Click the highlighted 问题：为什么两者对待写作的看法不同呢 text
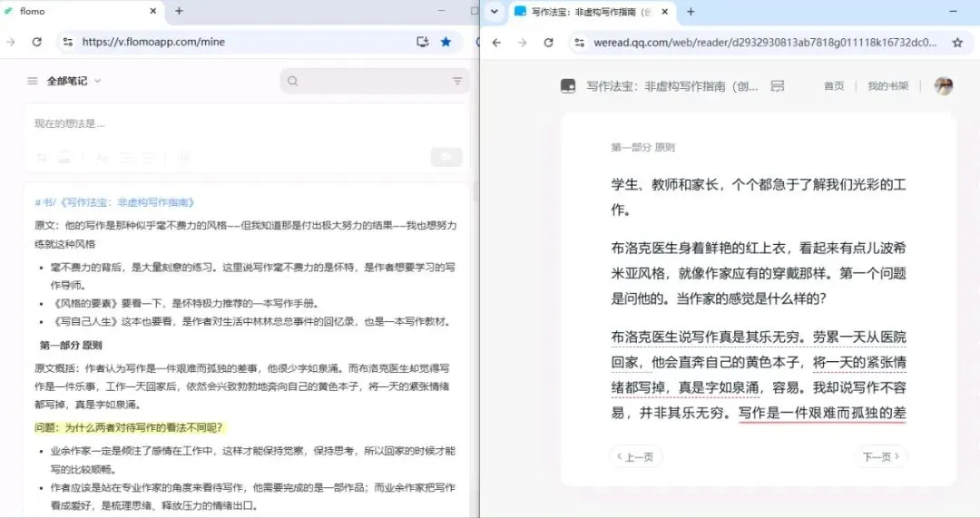Viewport: 980px width, 518px height. coord(128,427)
